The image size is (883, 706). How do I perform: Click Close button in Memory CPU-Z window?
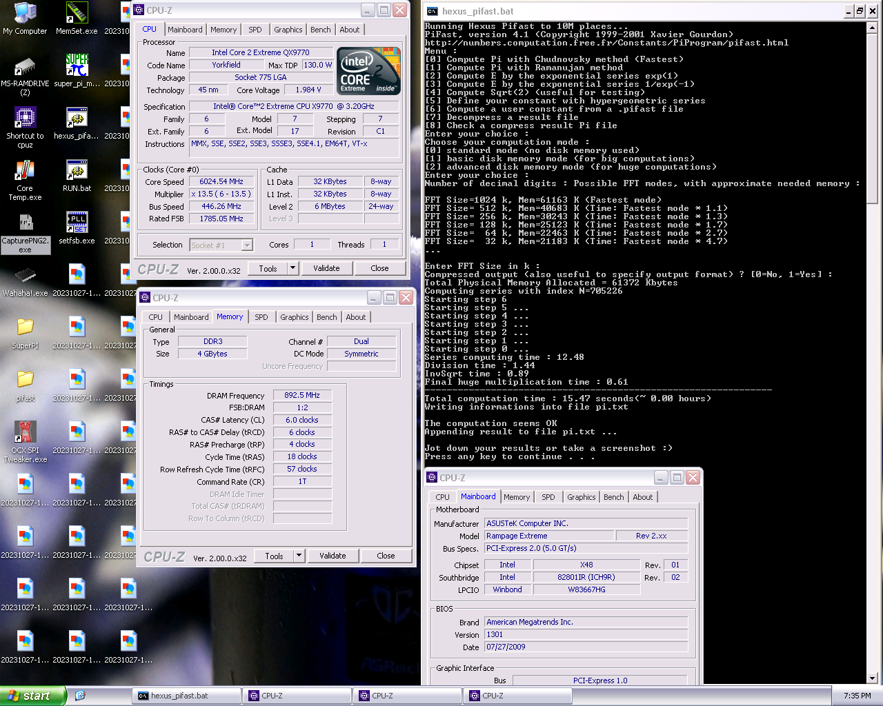coord(386,556)
